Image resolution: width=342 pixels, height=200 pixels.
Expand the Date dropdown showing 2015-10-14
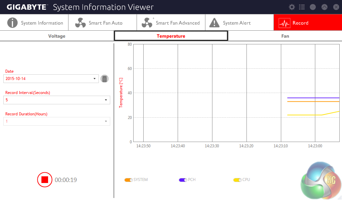click(x=95, y=79)
